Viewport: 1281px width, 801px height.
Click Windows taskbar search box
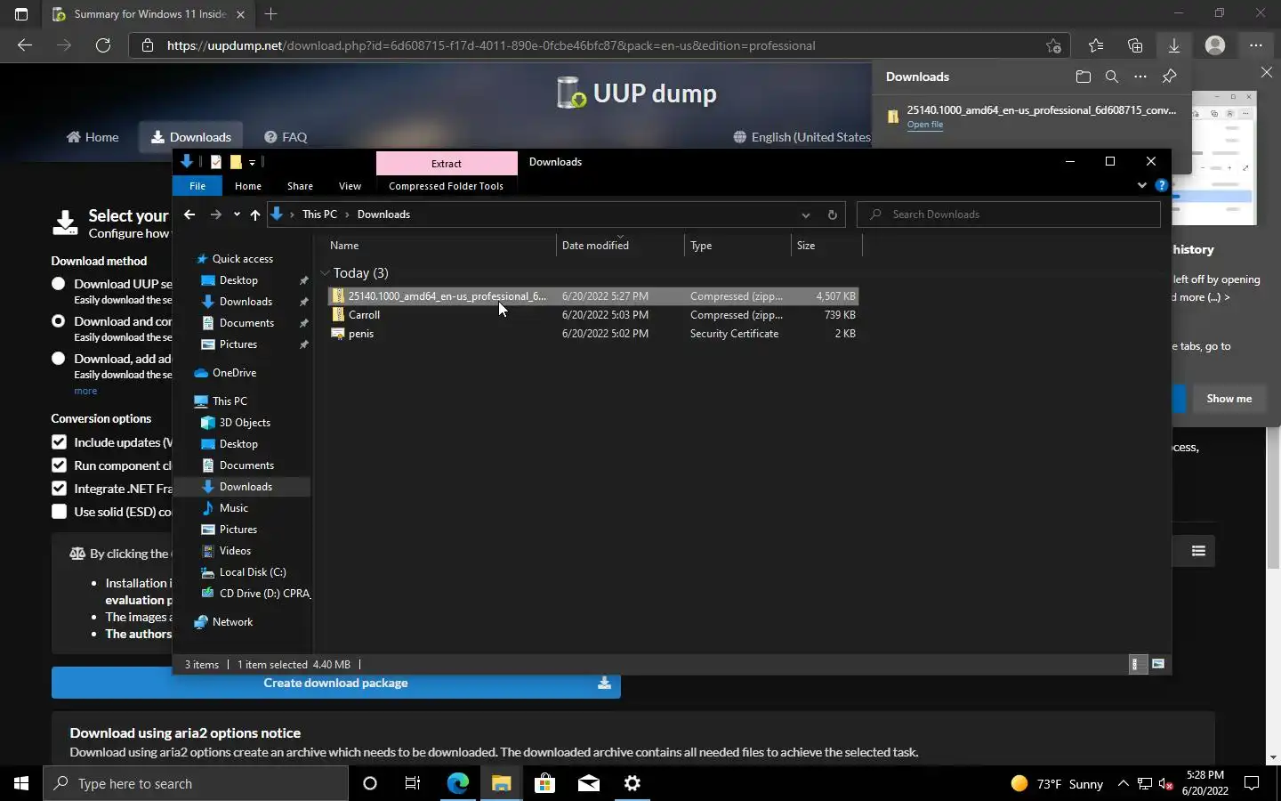click(196, 783)
